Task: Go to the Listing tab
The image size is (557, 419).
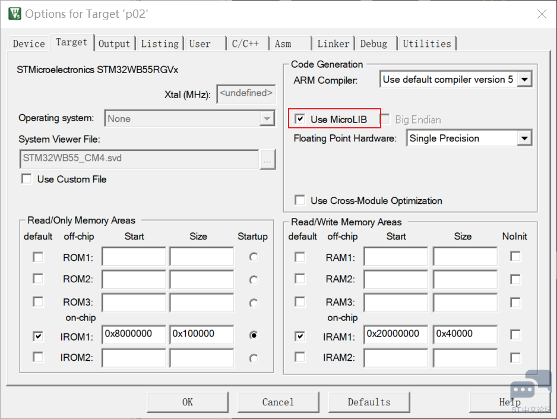Action: pos(160,44)
